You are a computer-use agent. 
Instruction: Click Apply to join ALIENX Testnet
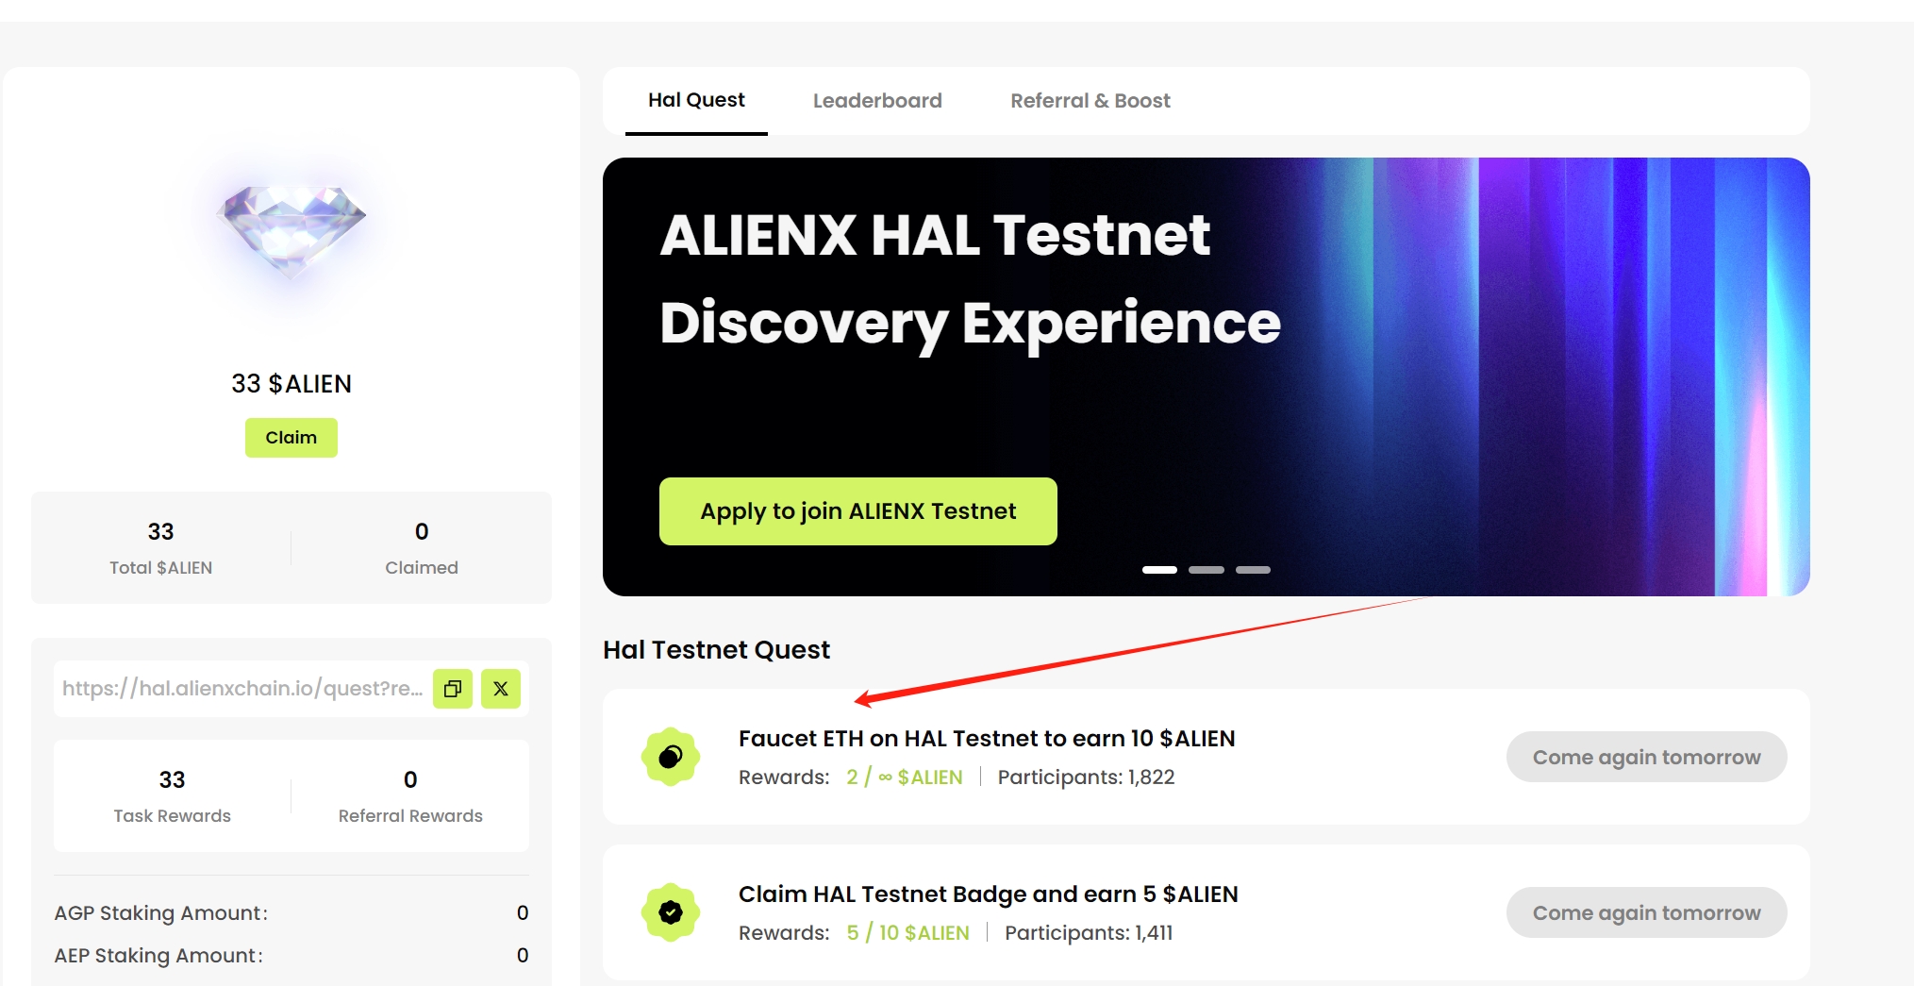pos(858,511)
